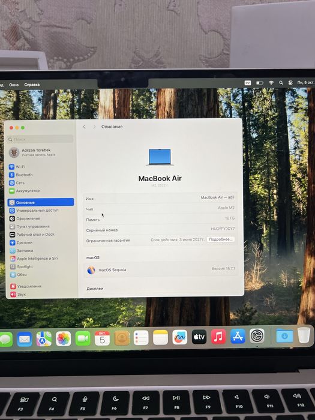Viewport: 315px width, 420px height.
Task: Click the 16 ГБ memory value
Action: click(x=230, y=218)
